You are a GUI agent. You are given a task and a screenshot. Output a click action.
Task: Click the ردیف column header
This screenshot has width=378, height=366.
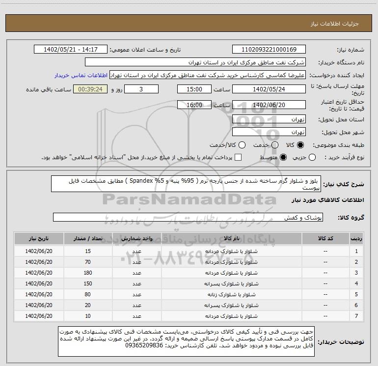click(356, 238)
